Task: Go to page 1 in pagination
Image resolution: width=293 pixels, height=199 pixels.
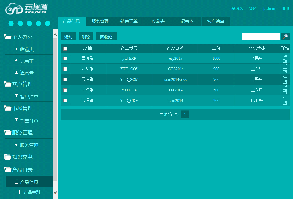Action: pos(185,114)
